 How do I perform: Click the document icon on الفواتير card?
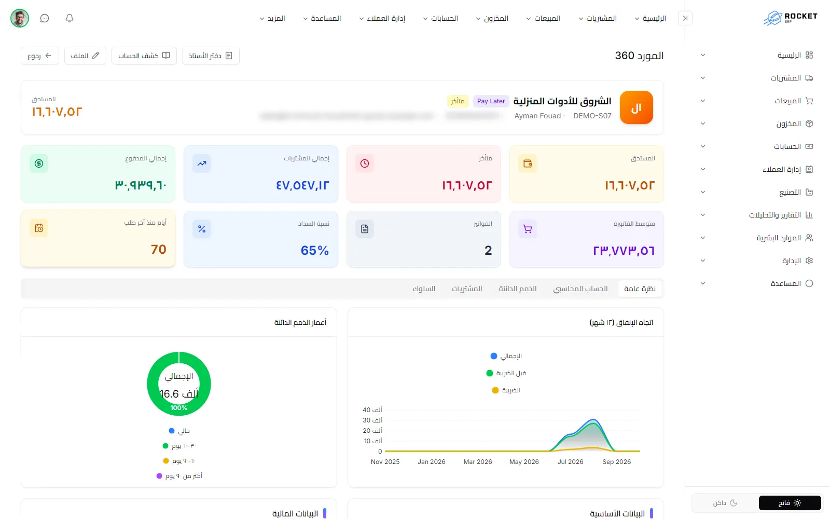[x=365, y=229]
